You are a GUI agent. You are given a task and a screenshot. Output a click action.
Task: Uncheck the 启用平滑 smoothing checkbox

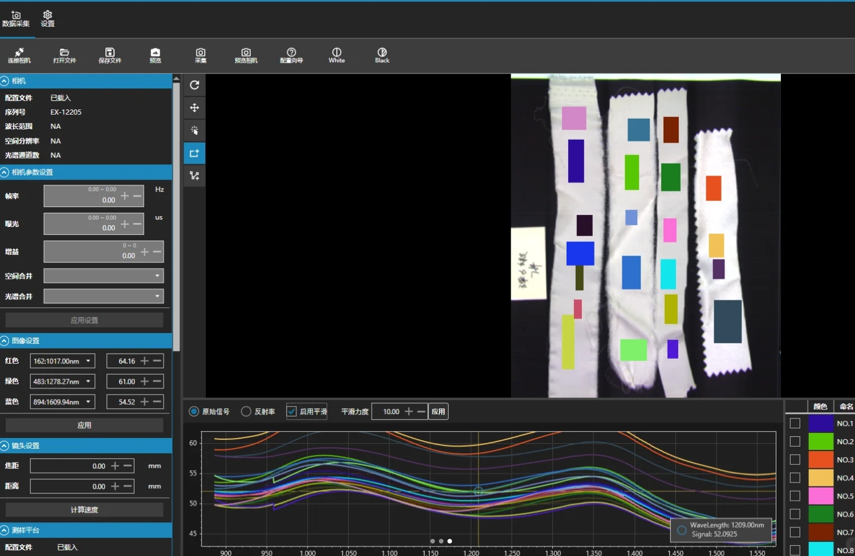(x=291, y=412)
